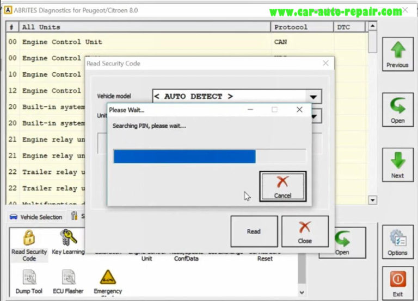Viewport: 418px width, 301px height.
Task: Minimize the Please Wait dialog
Action: click(x=250, y=110)
